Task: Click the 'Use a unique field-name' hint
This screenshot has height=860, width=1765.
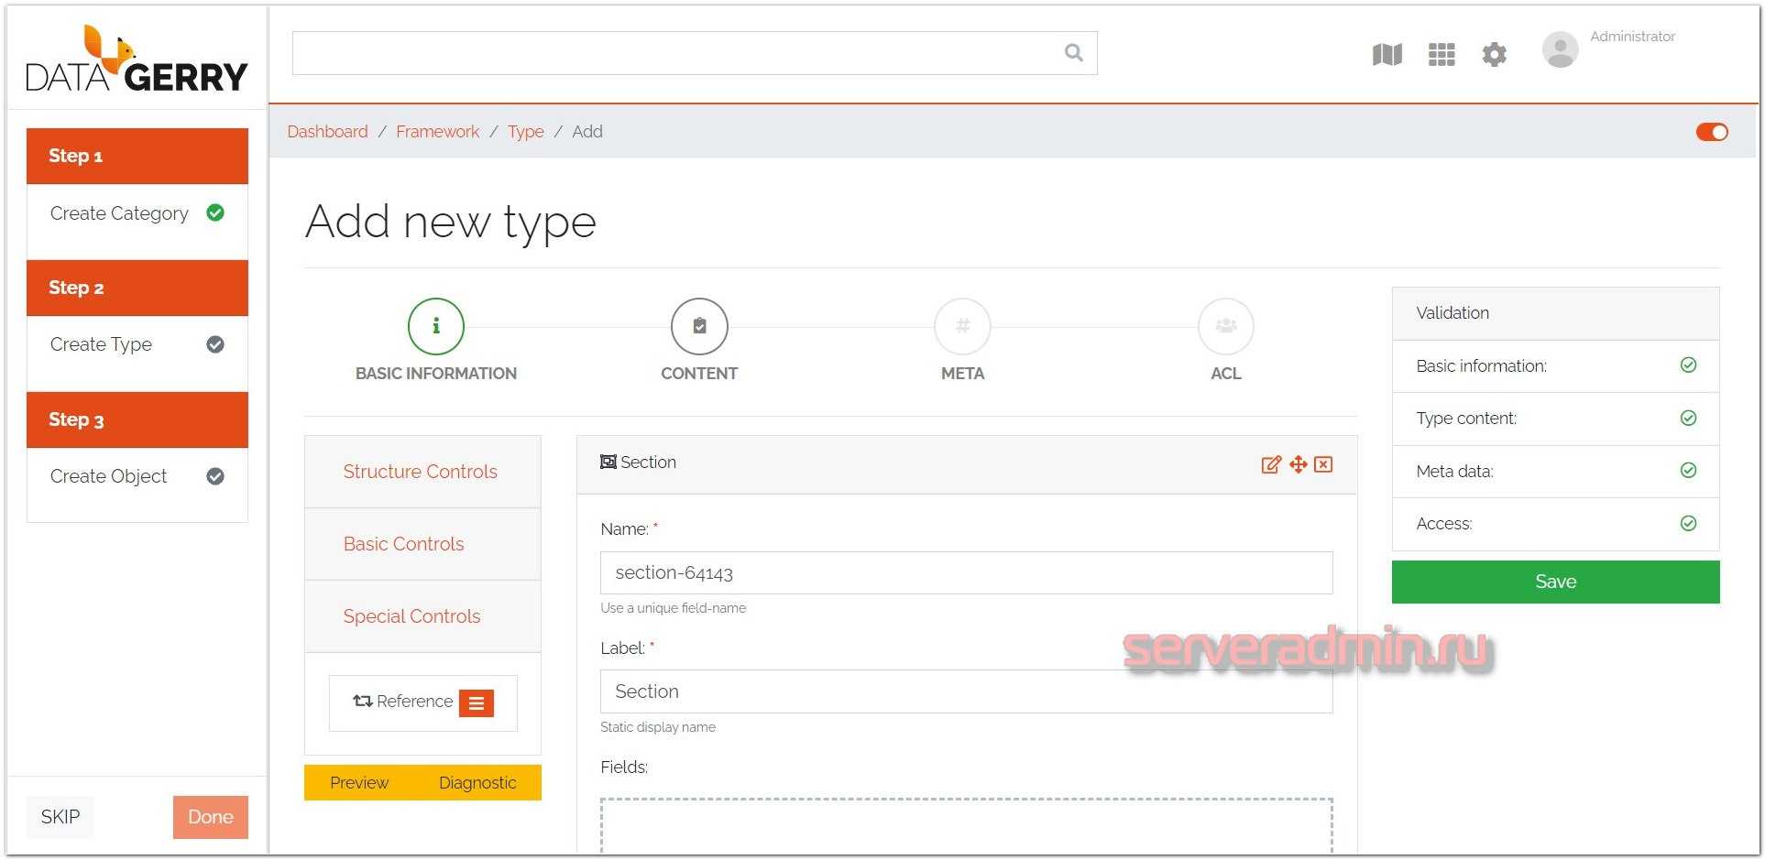Action: pos(673,608)
